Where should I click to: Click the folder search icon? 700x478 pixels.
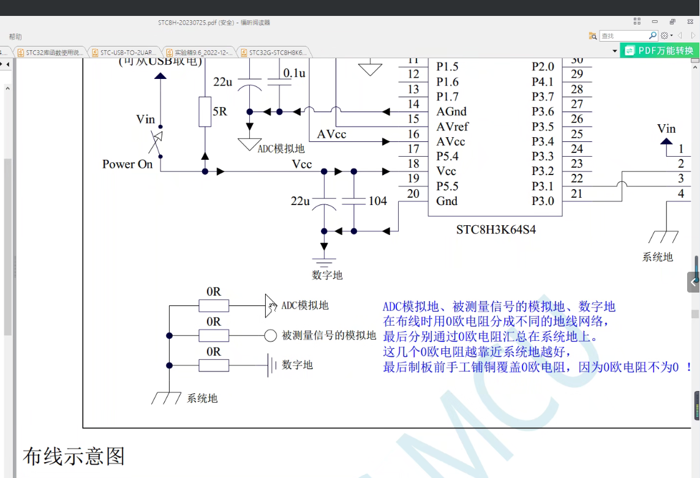(x=593, y=35)
